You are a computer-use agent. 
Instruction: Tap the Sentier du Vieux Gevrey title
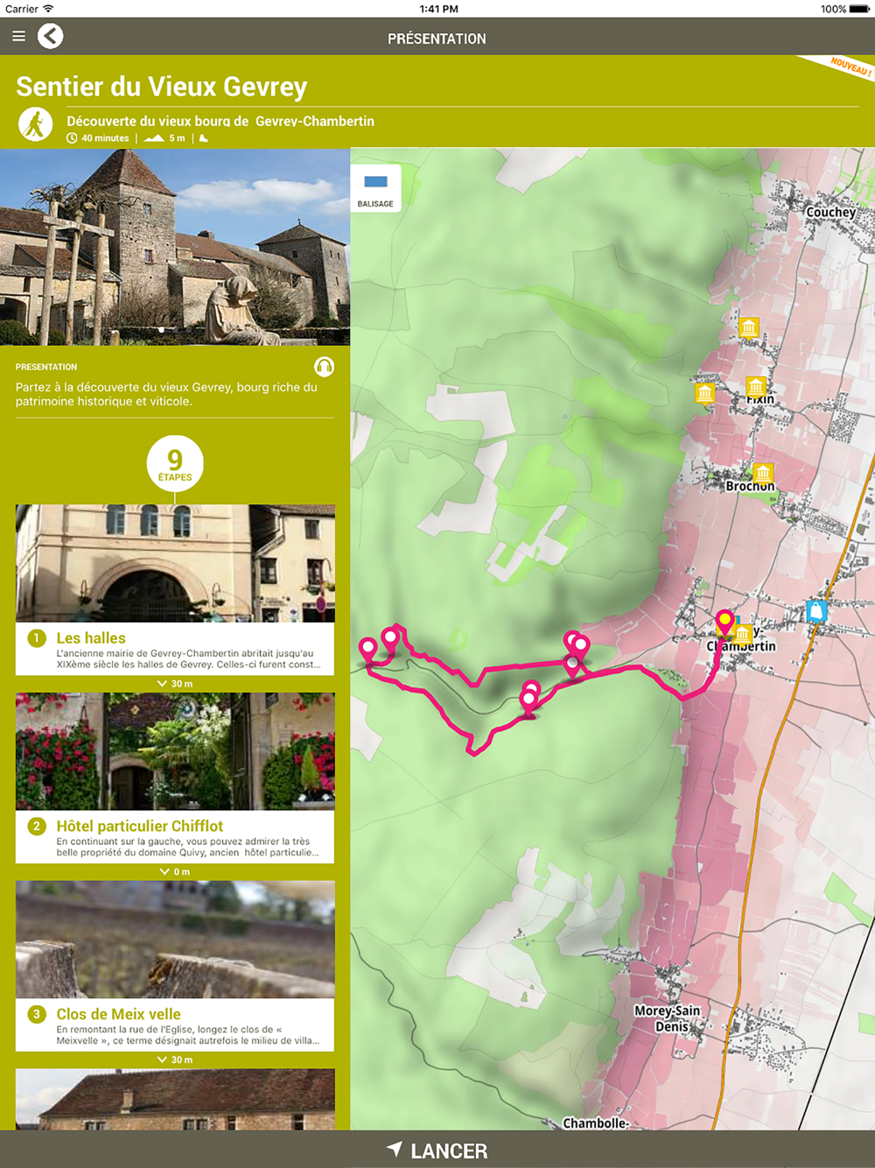(x=162, y=87)
